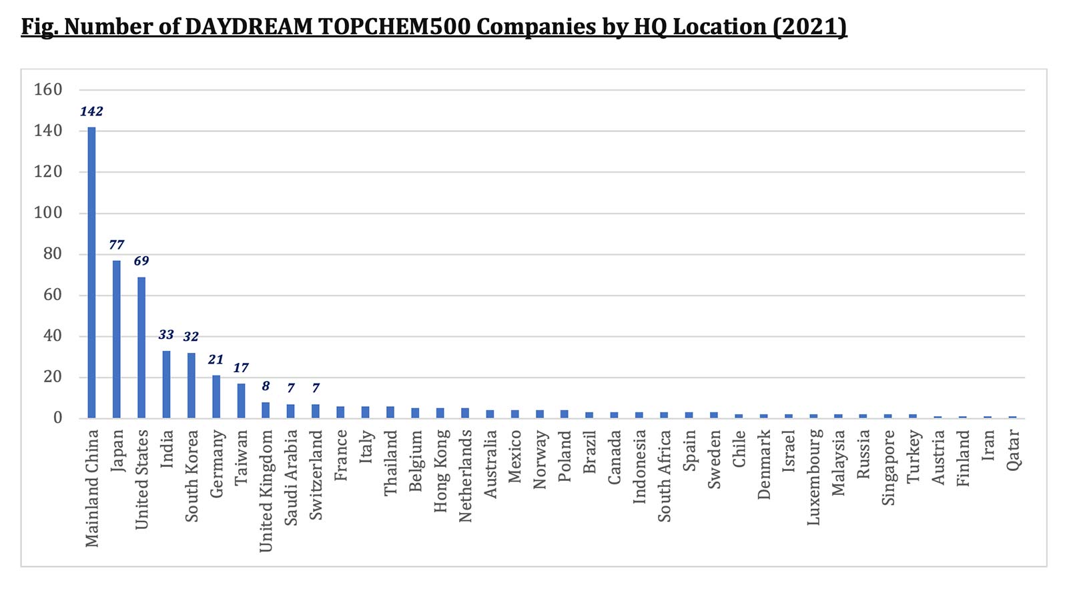
Task: Click the Finland axis label
Action: tap(963, 458)
